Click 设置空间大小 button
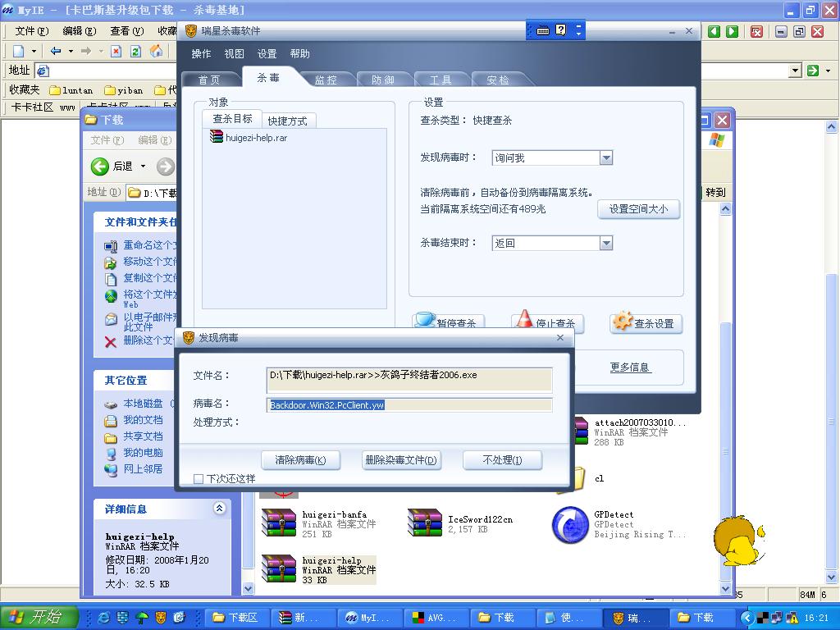 coord(638,209)
